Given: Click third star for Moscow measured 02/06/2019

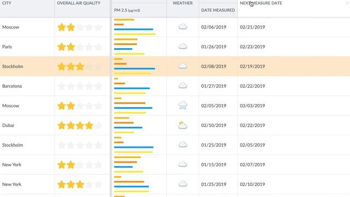Looking at the screenshot, I should tap(80, 27).
